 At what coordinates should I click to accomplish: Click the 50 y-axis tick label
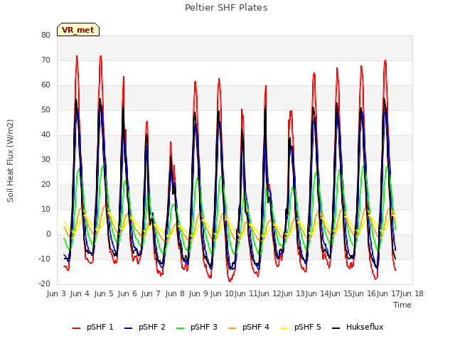pos(45,110)
